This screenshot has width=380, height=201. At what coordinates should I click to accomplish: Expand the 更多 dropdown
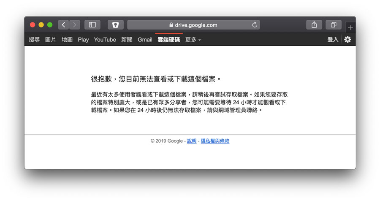[x=193, y=40]
